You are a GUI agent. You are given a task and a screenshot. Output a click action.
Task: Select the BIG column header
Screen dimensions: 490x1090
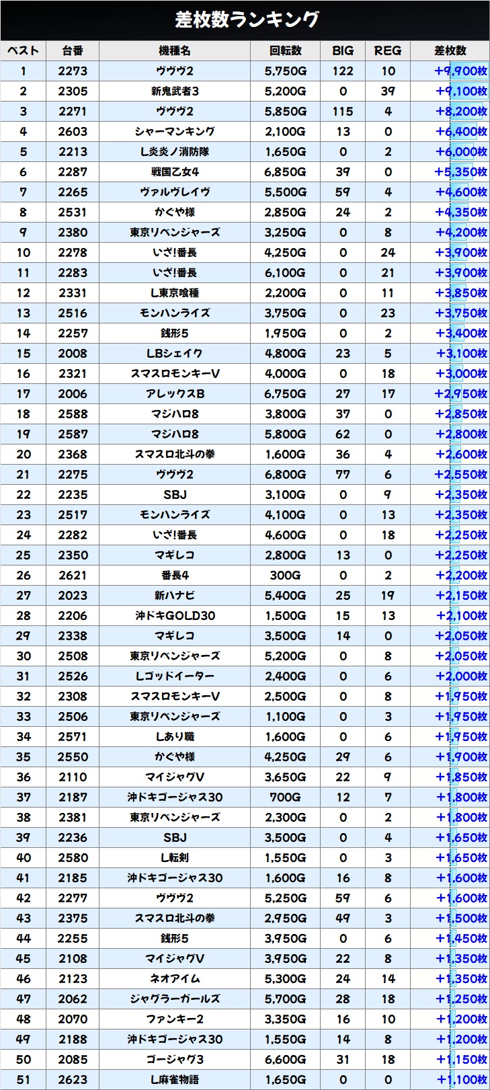343,50
